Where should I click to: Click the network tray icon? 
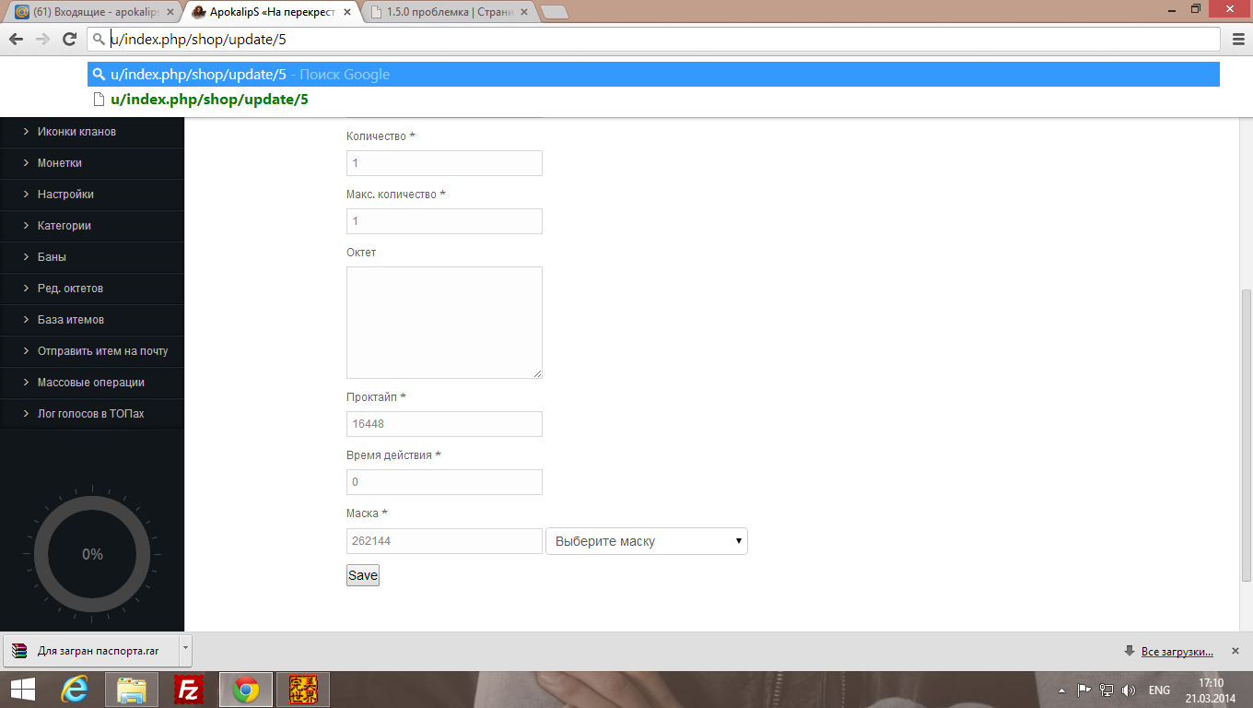(1107, 690)
